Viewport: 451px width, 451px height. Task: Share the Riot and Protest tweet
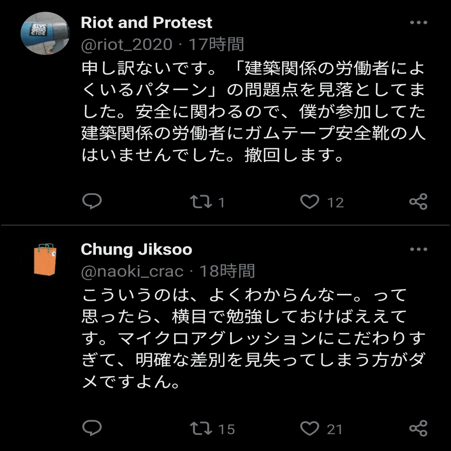click(418, 202)
